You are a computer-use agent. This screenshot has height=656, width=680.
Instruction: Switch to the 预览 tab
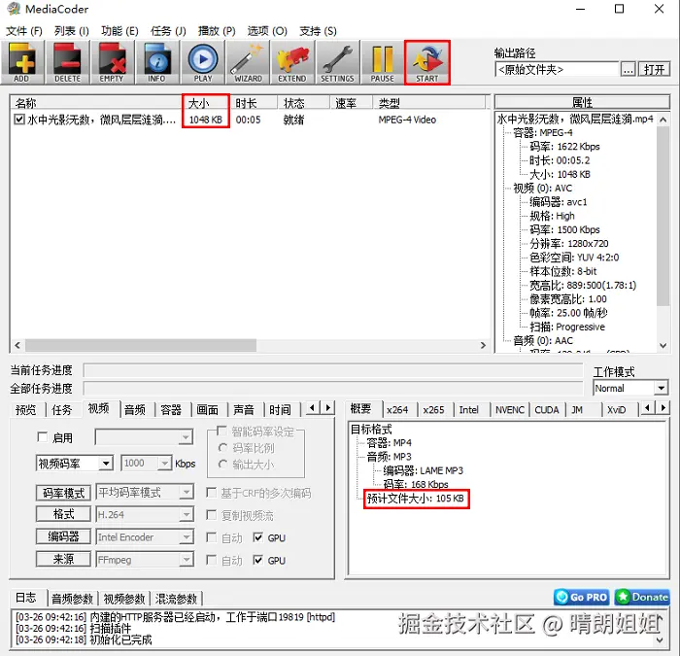pos(25,409)
